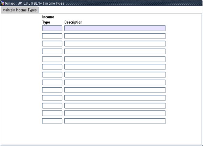Select the tenth row Income Type field
The width and height of the screenshot is (203, 146).
coord(52,98)
